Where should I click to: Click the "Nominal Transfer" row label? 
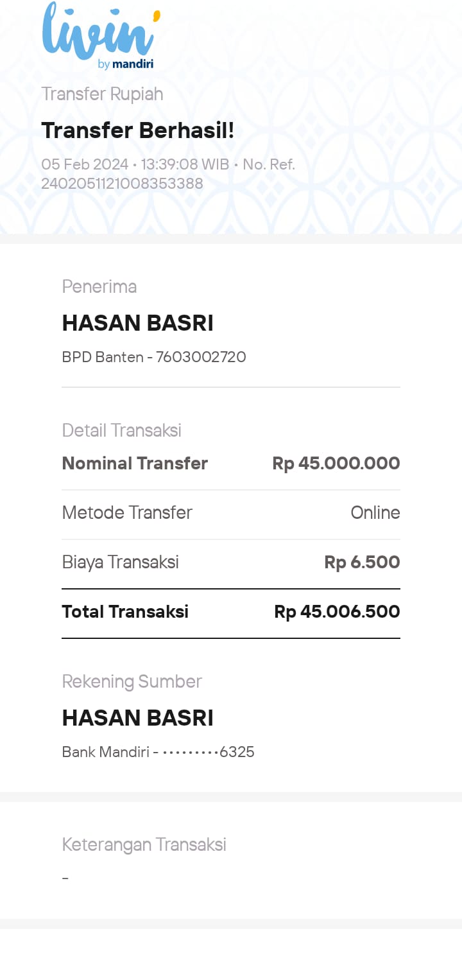tap(135, 464)
